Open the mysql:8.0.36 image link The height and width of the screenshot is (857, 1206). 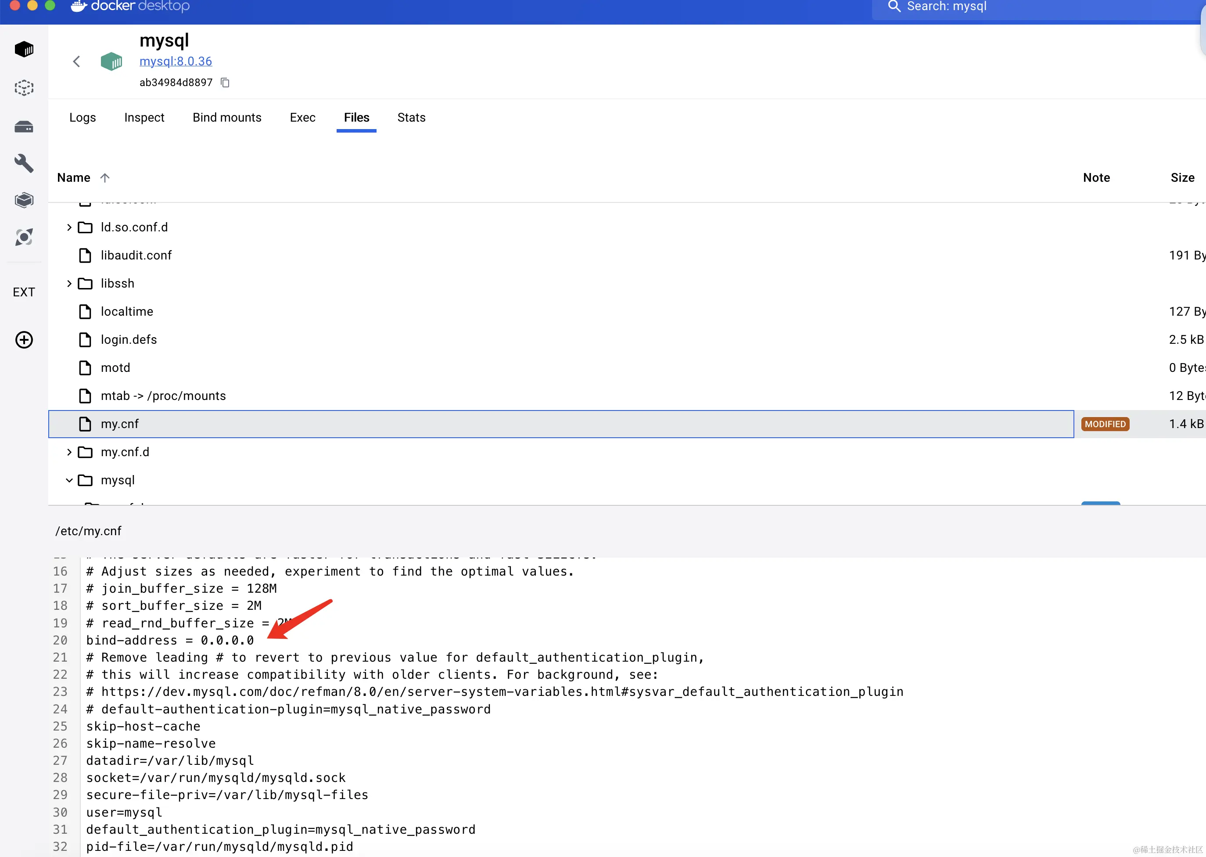(176, 61)
